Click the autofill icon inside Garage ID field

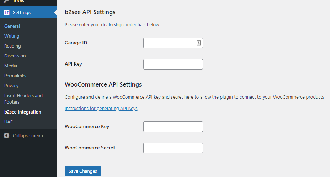199,43
